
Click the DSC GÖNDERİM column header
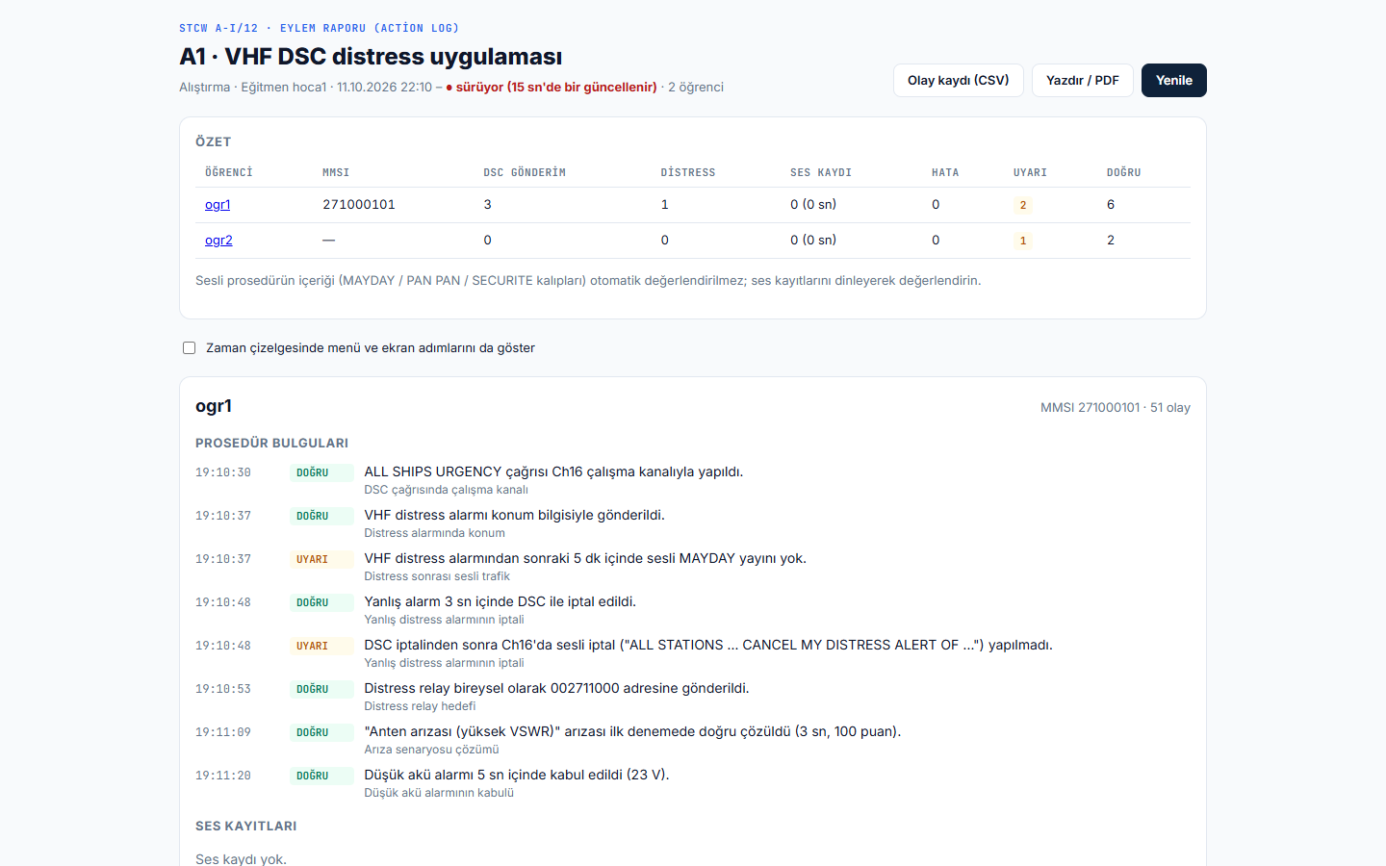pyautogui.click(x=525, y=173)
